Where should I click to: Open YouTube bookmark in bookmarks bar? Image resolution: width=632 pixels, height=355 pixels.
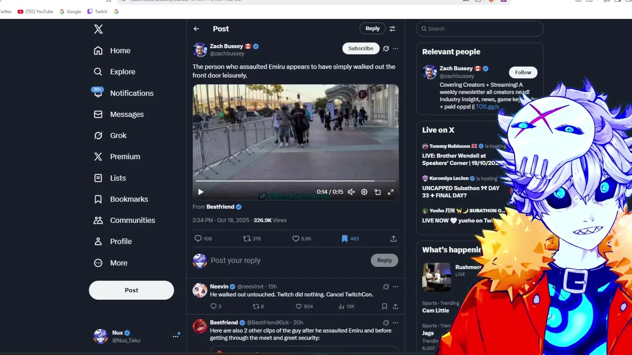tap(35, 11)
